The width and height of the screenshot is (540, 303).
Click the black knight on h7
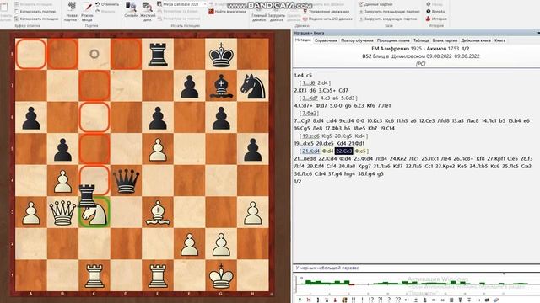pyautogui.click(x=253, y=86)
